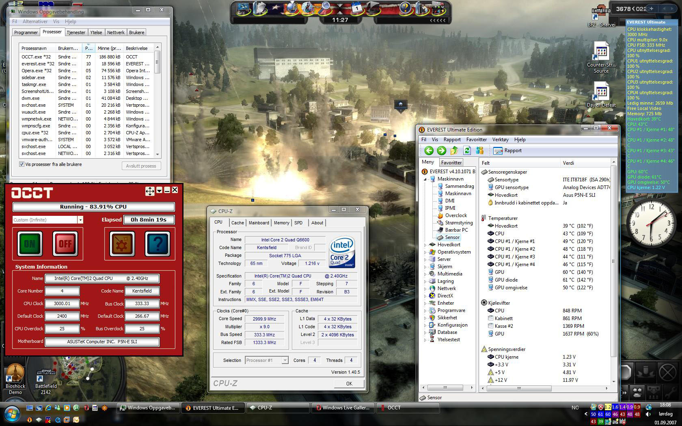
Task: Expand Hovedkort tree node in EVEREST
Action: 425,245
